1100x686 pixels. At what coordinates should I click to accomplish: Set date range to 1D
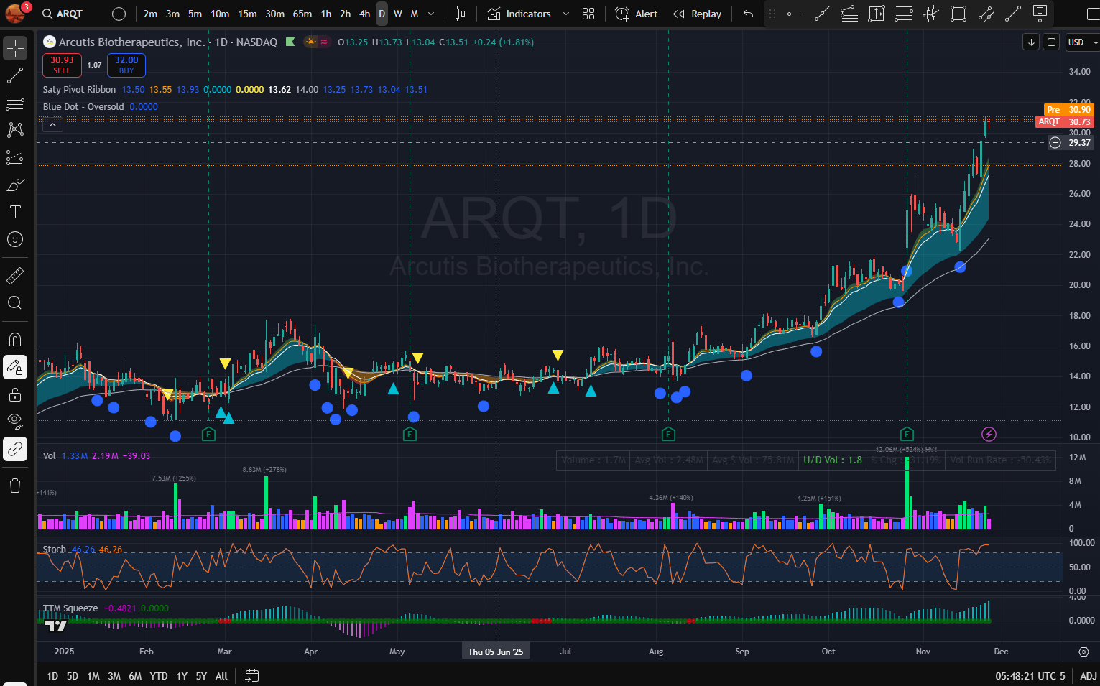pyautogui.click(x=52, y=676)
